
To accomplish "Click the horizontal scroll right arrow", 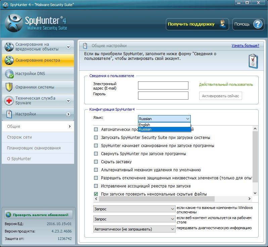I will [250, 199].
